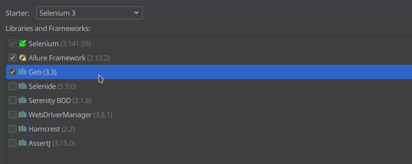Check the WebDriverManager checkbox
412x164 pixels.
click(x=12, y=115)
